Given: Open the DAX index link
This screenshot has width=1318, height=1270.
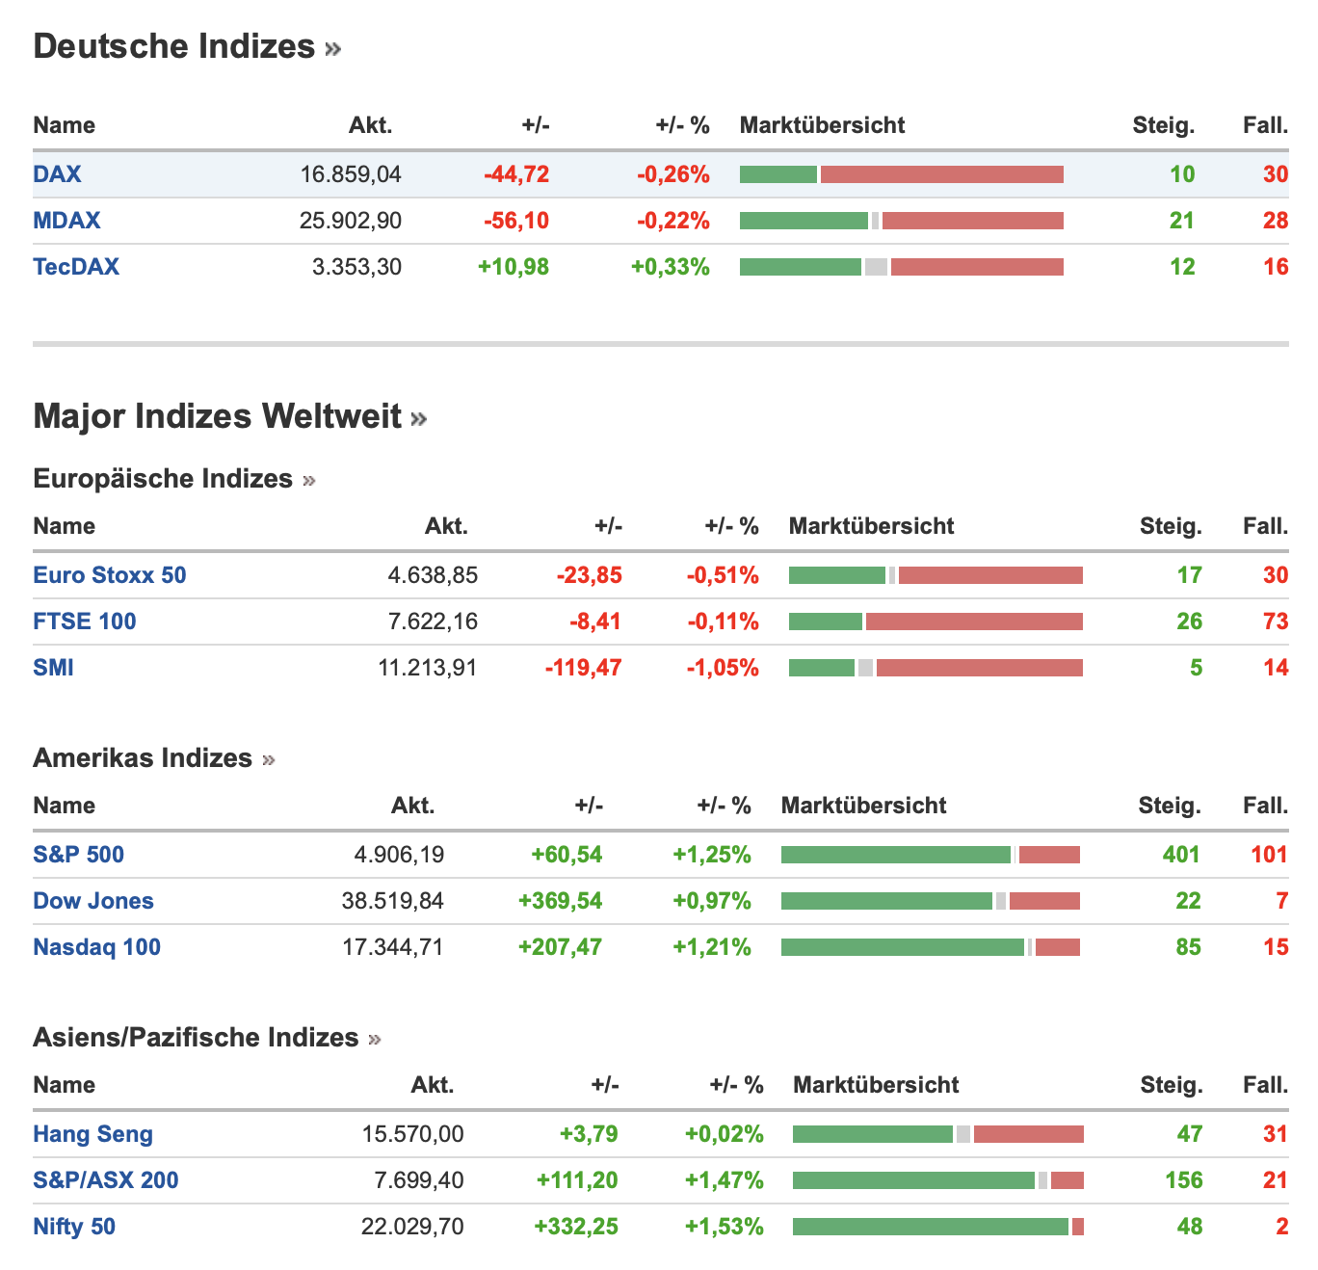Looking at the screenshot, I should (57, 174).
